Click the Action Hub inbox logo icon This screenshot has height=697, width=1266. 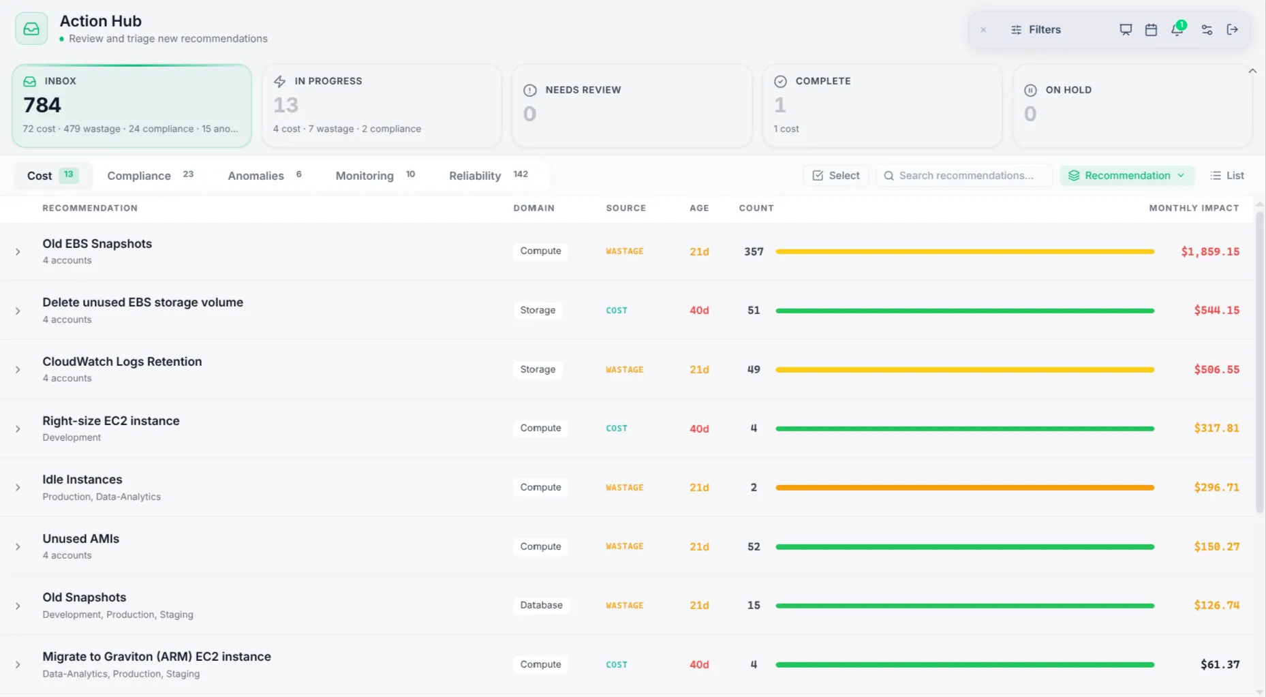point(31,29)
